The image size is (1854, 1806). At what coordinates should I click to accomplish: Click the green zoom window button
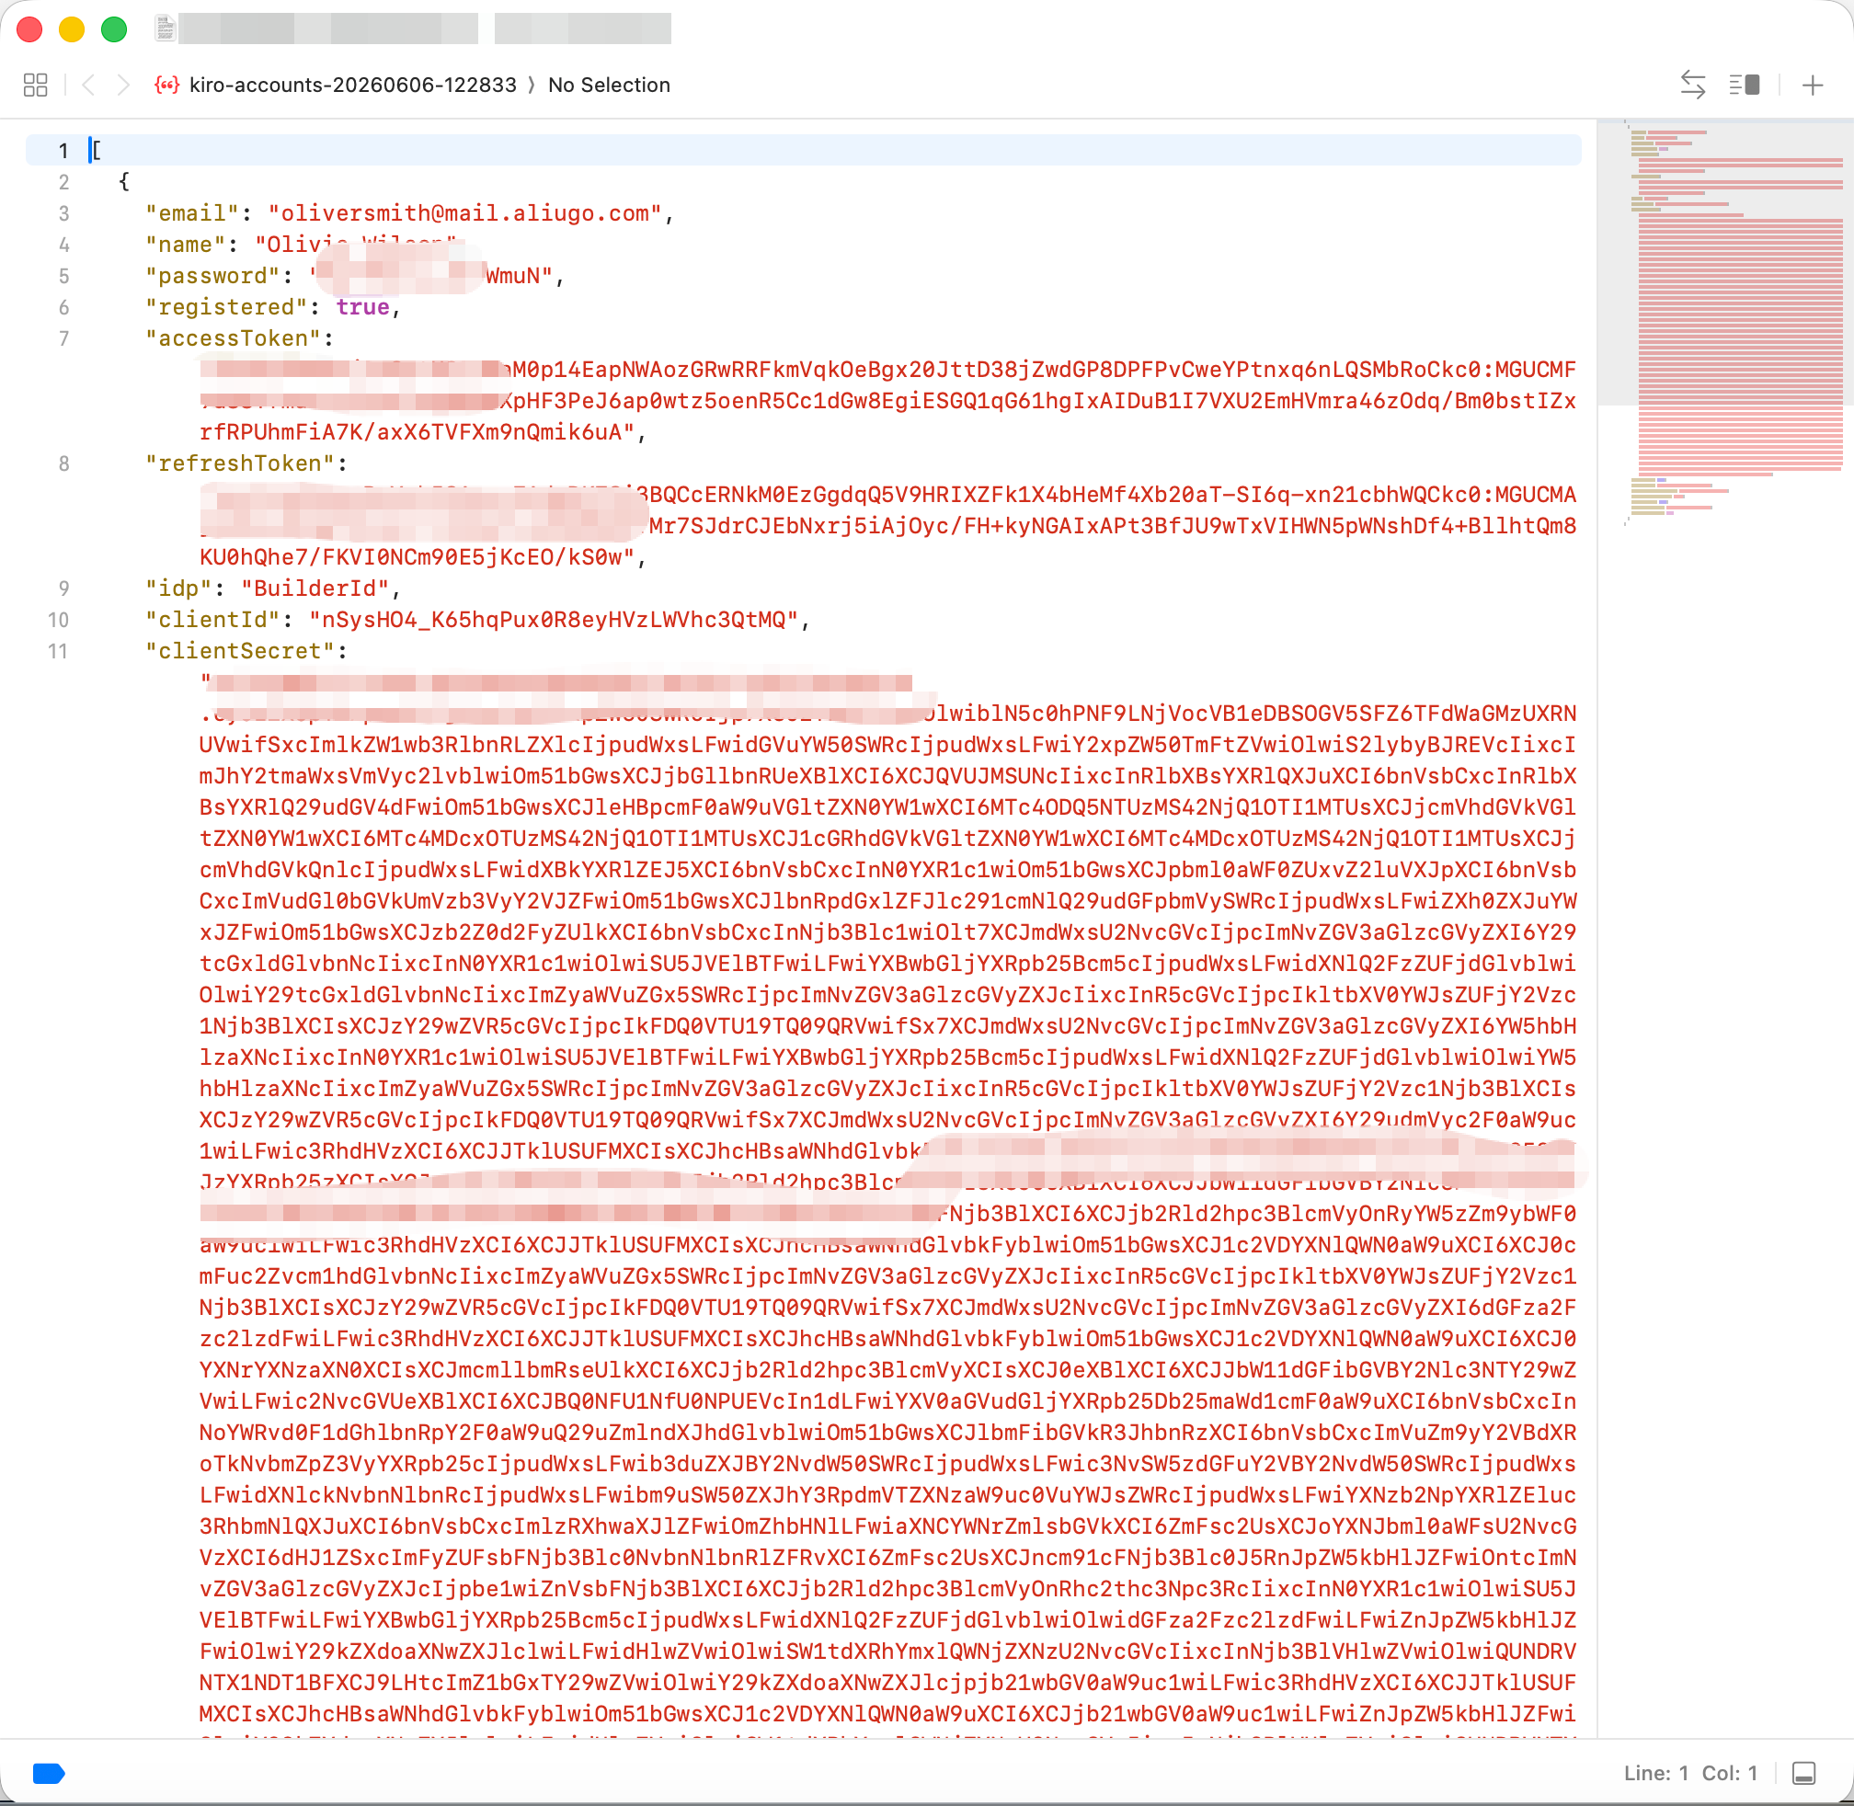pos(114,29)
